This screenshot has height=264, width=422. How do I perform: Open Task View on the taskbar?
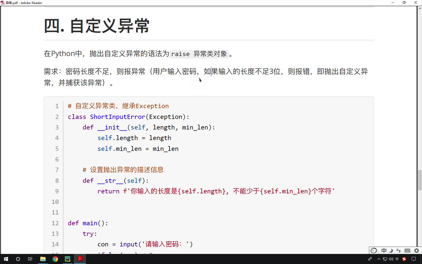click(x=30, y=259)
